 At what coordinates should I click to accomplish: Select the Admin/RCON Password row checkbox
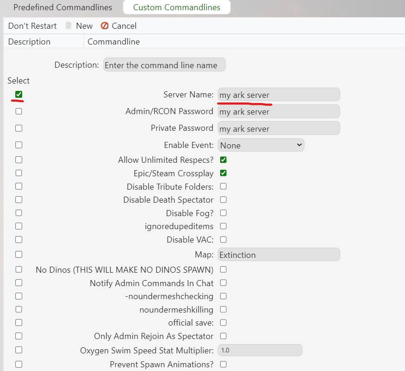(x=19, y=111)
